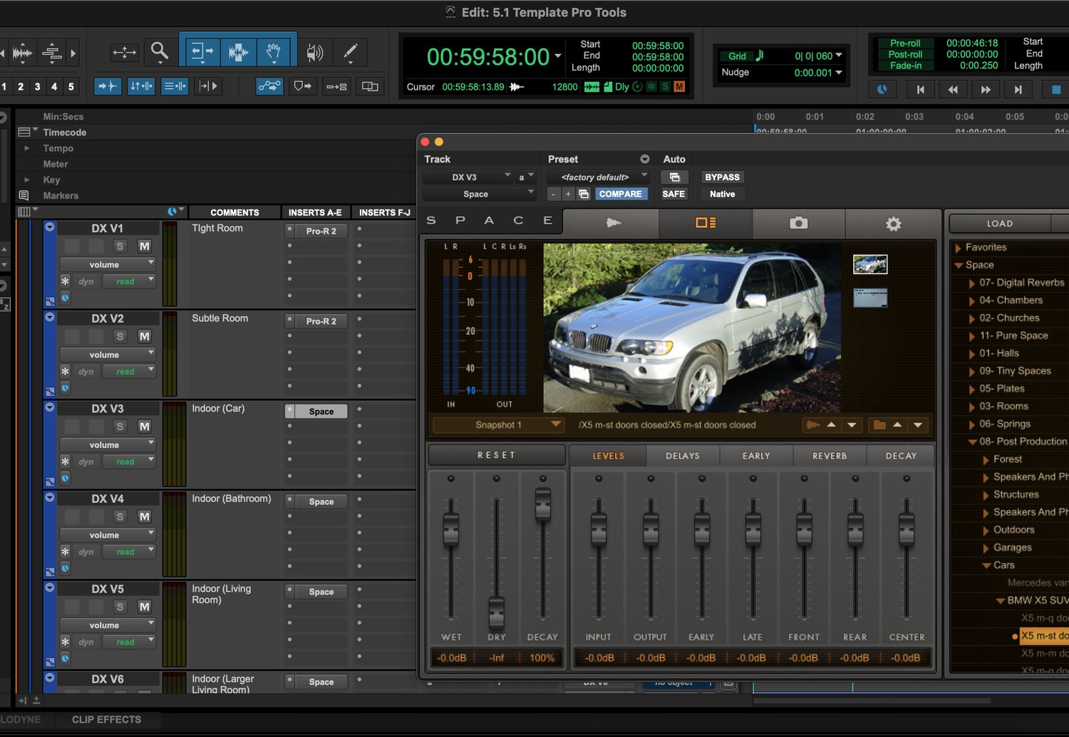Open DX V3 track selector dropdown
This screenshot has width=1069, height=737.
point(468,177)
